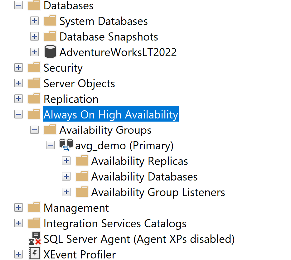Collapse Availability Groups node
This screenshot has width=291, height=260.
[35, 130]
